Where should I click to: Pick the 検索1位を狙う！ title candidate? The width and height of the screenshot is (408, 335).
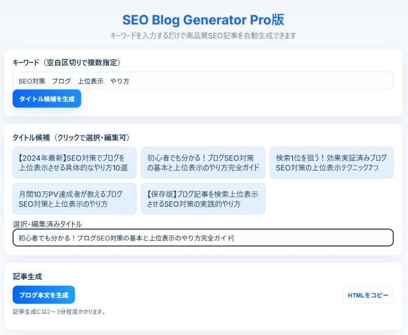pos(331,162)
